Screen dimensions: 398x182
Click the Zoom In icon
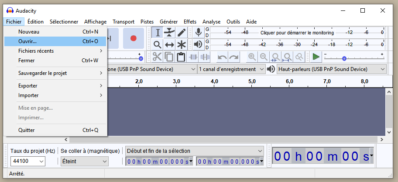pyautogui.click(x=252, y=57)
